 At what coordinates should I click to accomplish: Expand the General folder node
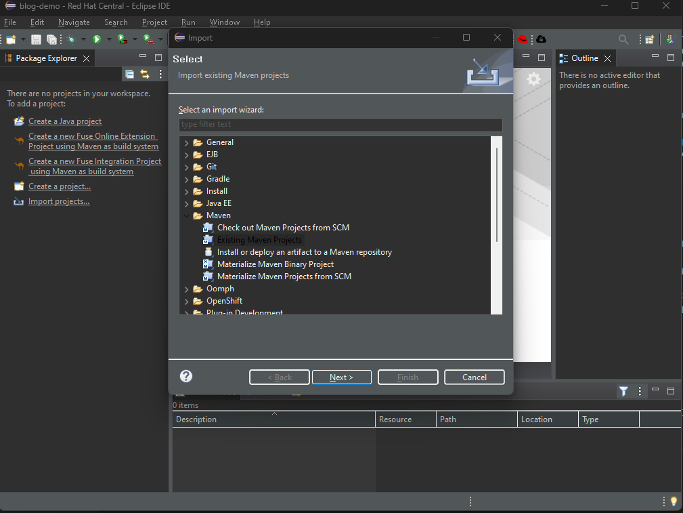click(186, 142)
